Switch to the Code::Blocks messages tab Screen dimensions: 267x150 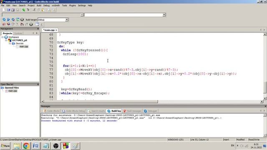coord(52,111)
